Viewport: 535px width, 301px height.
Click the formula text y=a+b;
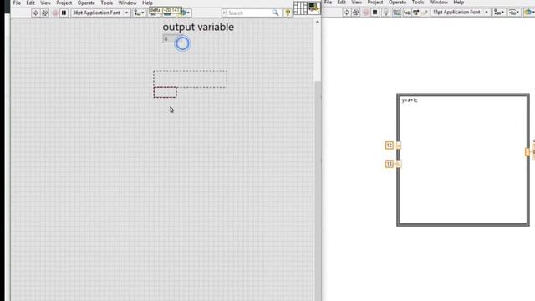click(410, 100)
